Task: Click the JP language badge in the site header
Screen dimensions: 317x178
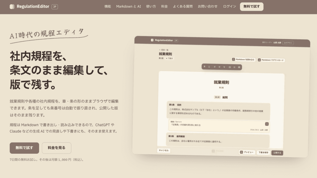Action: coord(55,7)
